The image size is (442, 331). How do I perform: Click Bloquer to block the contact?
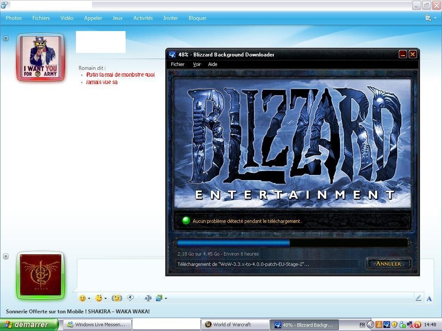[x=197, y=18]
